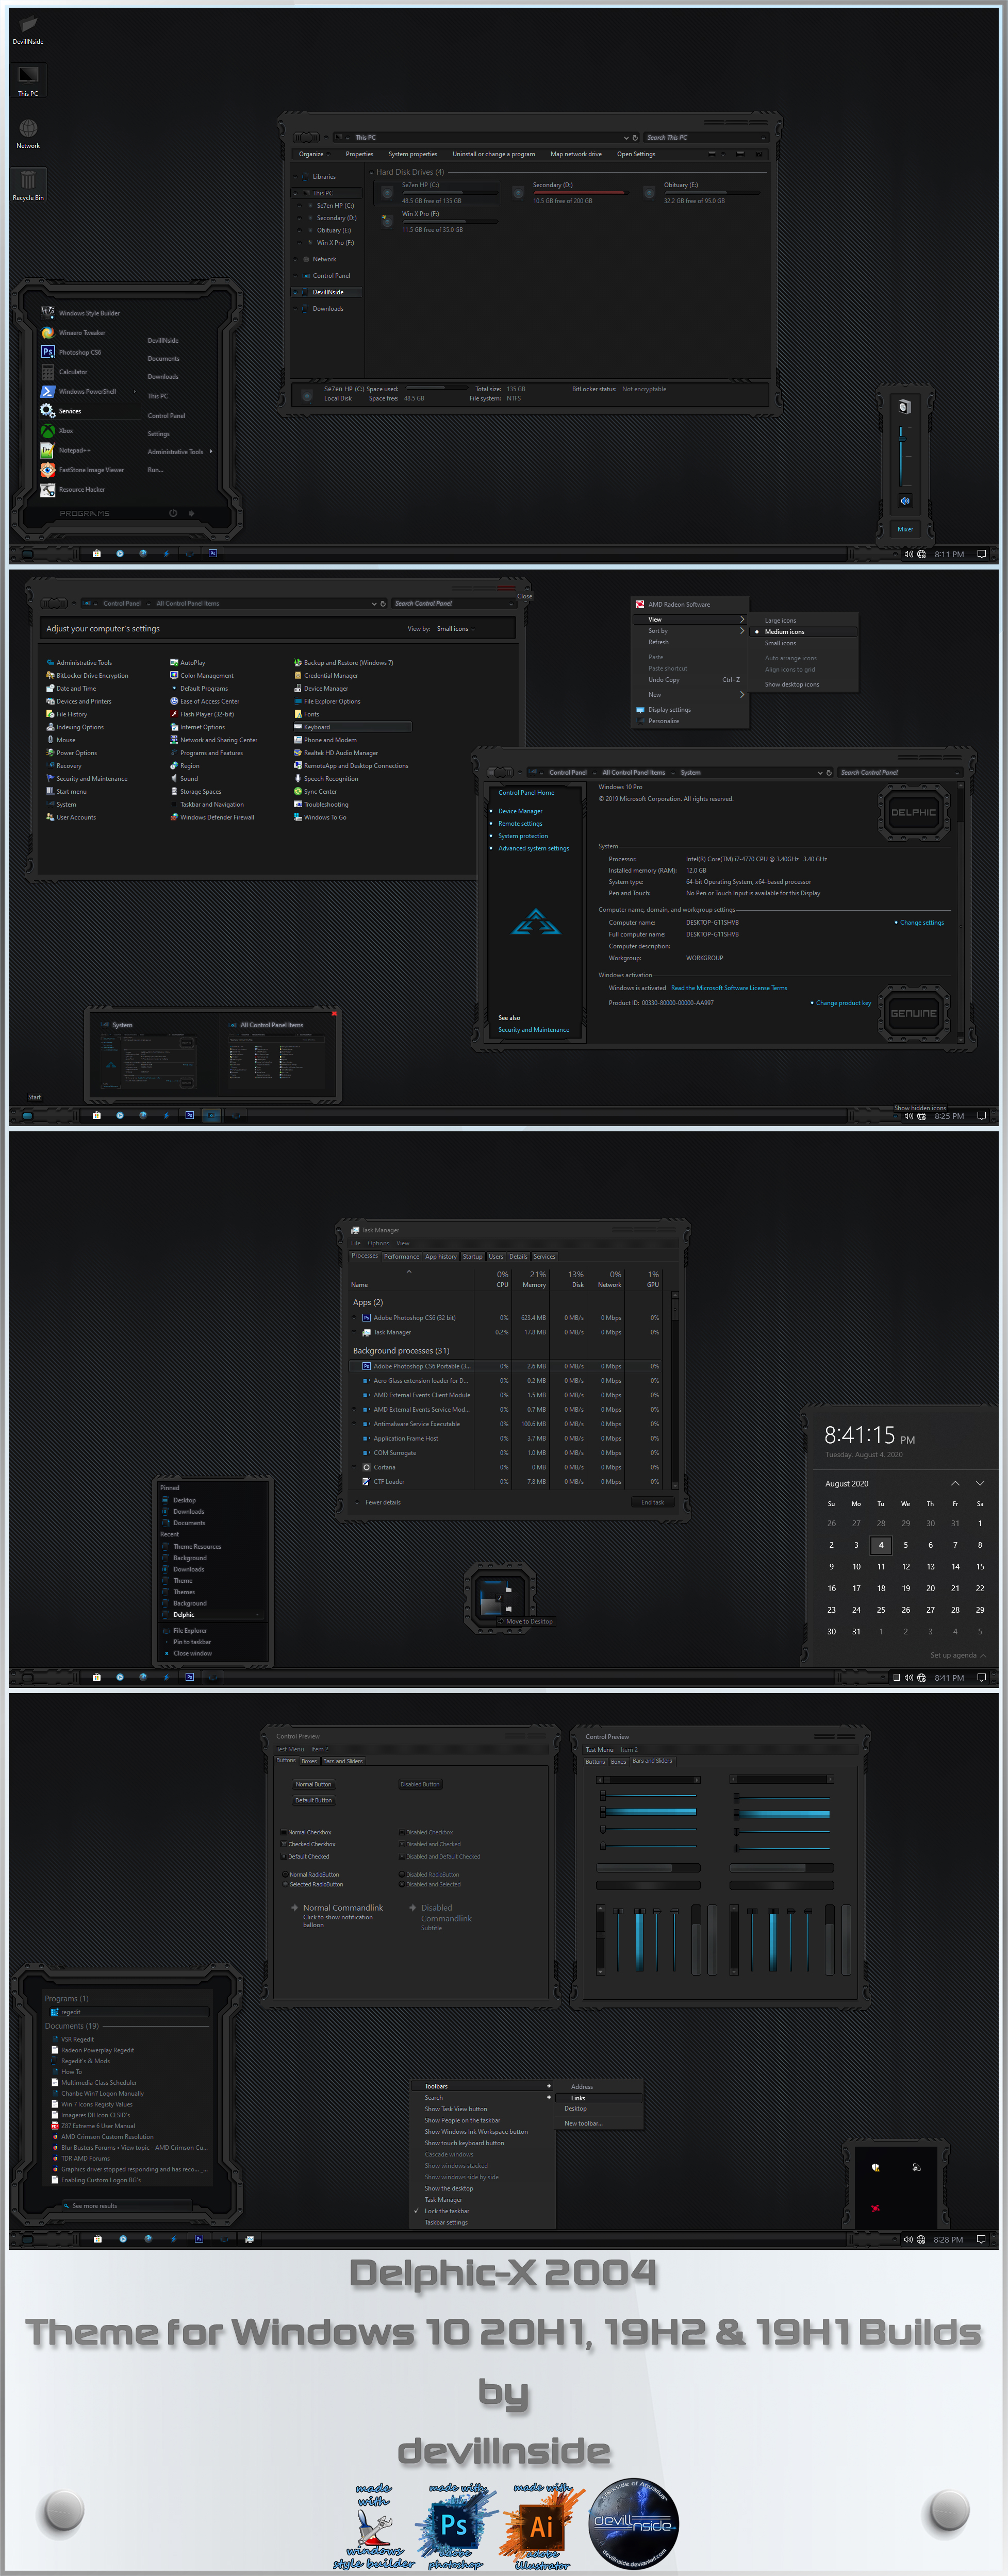The image size is (1008, 2576).
Task: Choose Small icons in View submenu
Action: (x=804, y=643)
